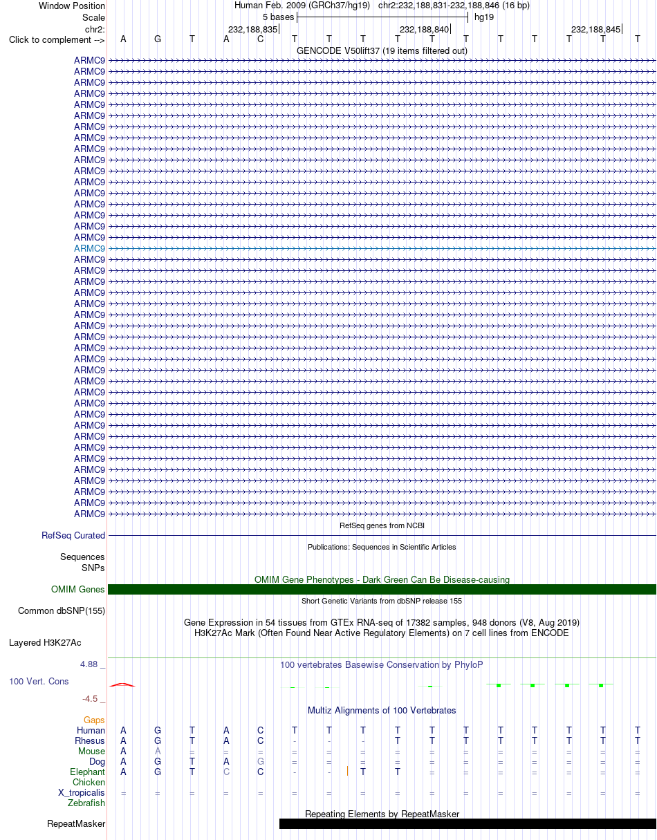Open the 100 vertebrates PhyloP conservation title
The width and height of the screenshot is (657, 840).
[x=382, y=665]
